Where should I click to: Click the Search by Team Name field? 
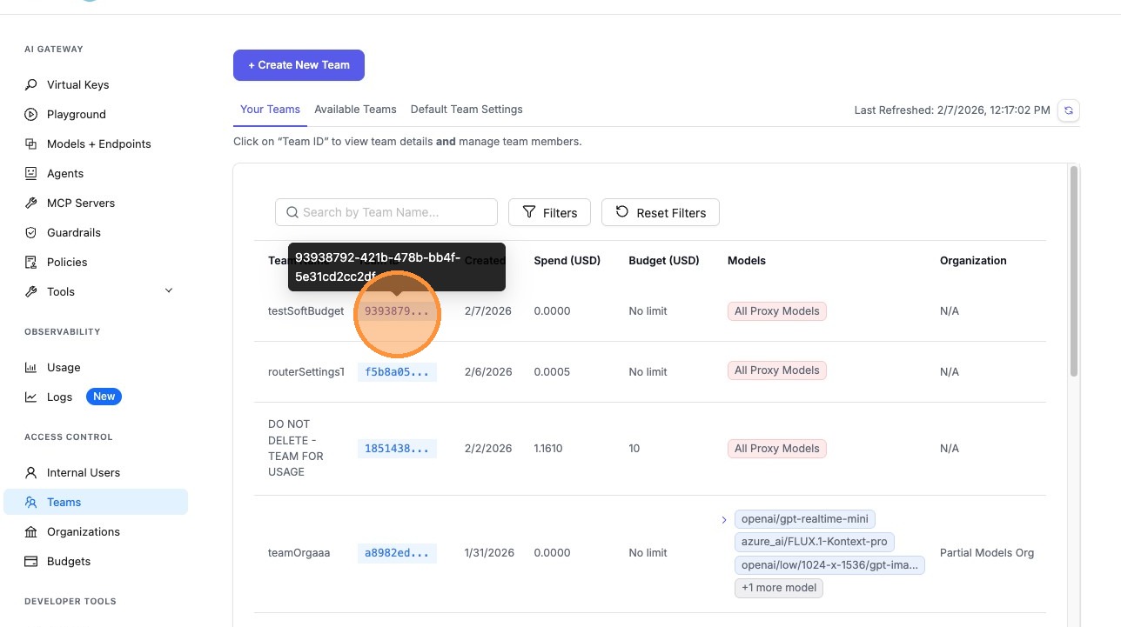[386, 212]
